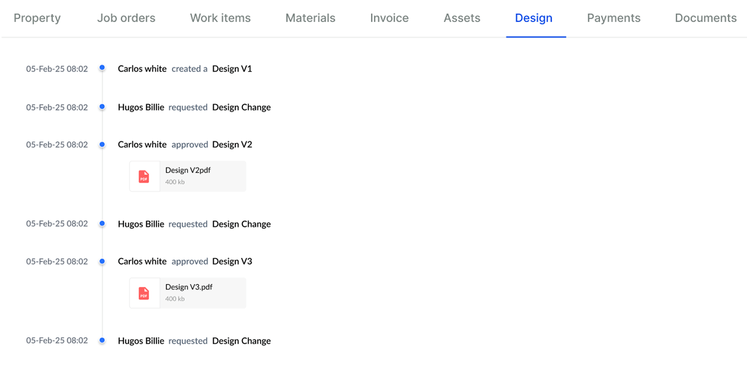
Task: Open the Design V2pdf attachment card
Action: 187,176
